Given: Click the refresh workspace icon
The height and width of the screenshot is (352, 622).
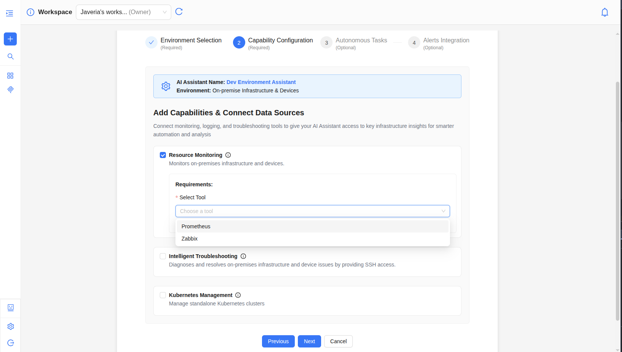Looking at the screenshot, I should [179, 12].
